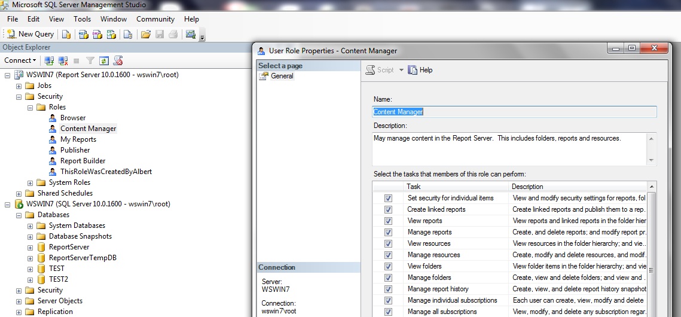Uncheck Manage report history task
Viewport: 681px width, 317px height.
[388, 289]
